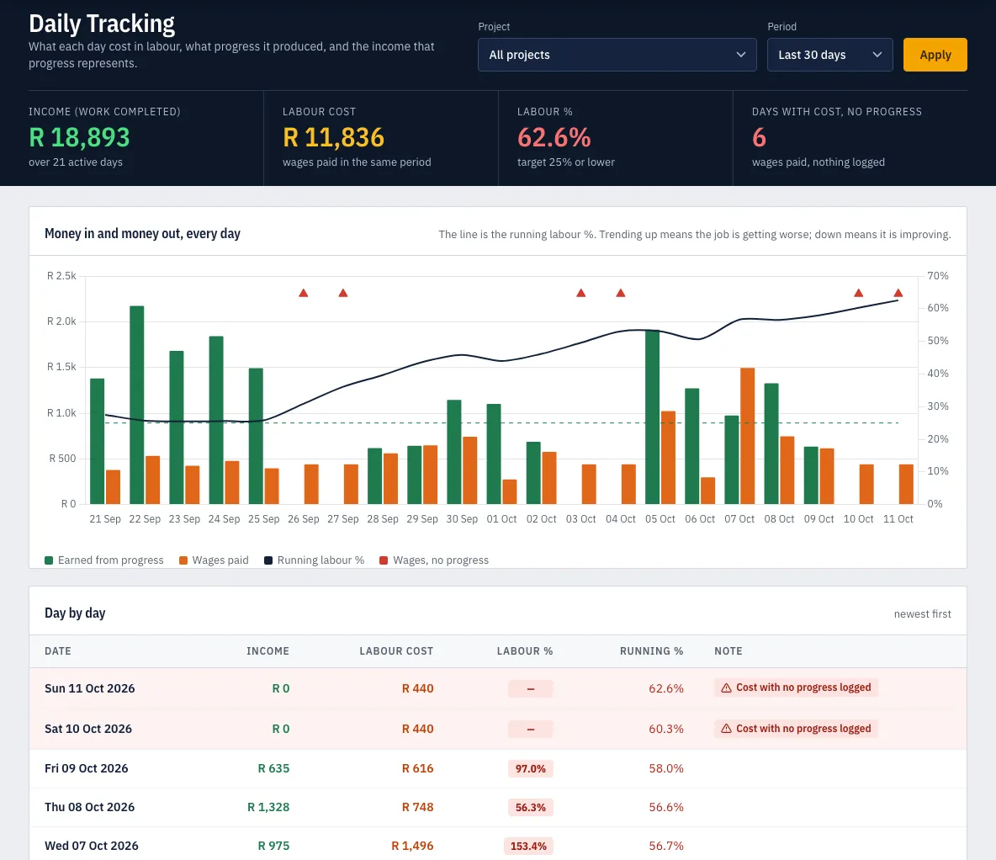Screen dimensions: 996x860
Task: Click the warning icon in the Sun 11 Oct note
Action: (726, 687)
